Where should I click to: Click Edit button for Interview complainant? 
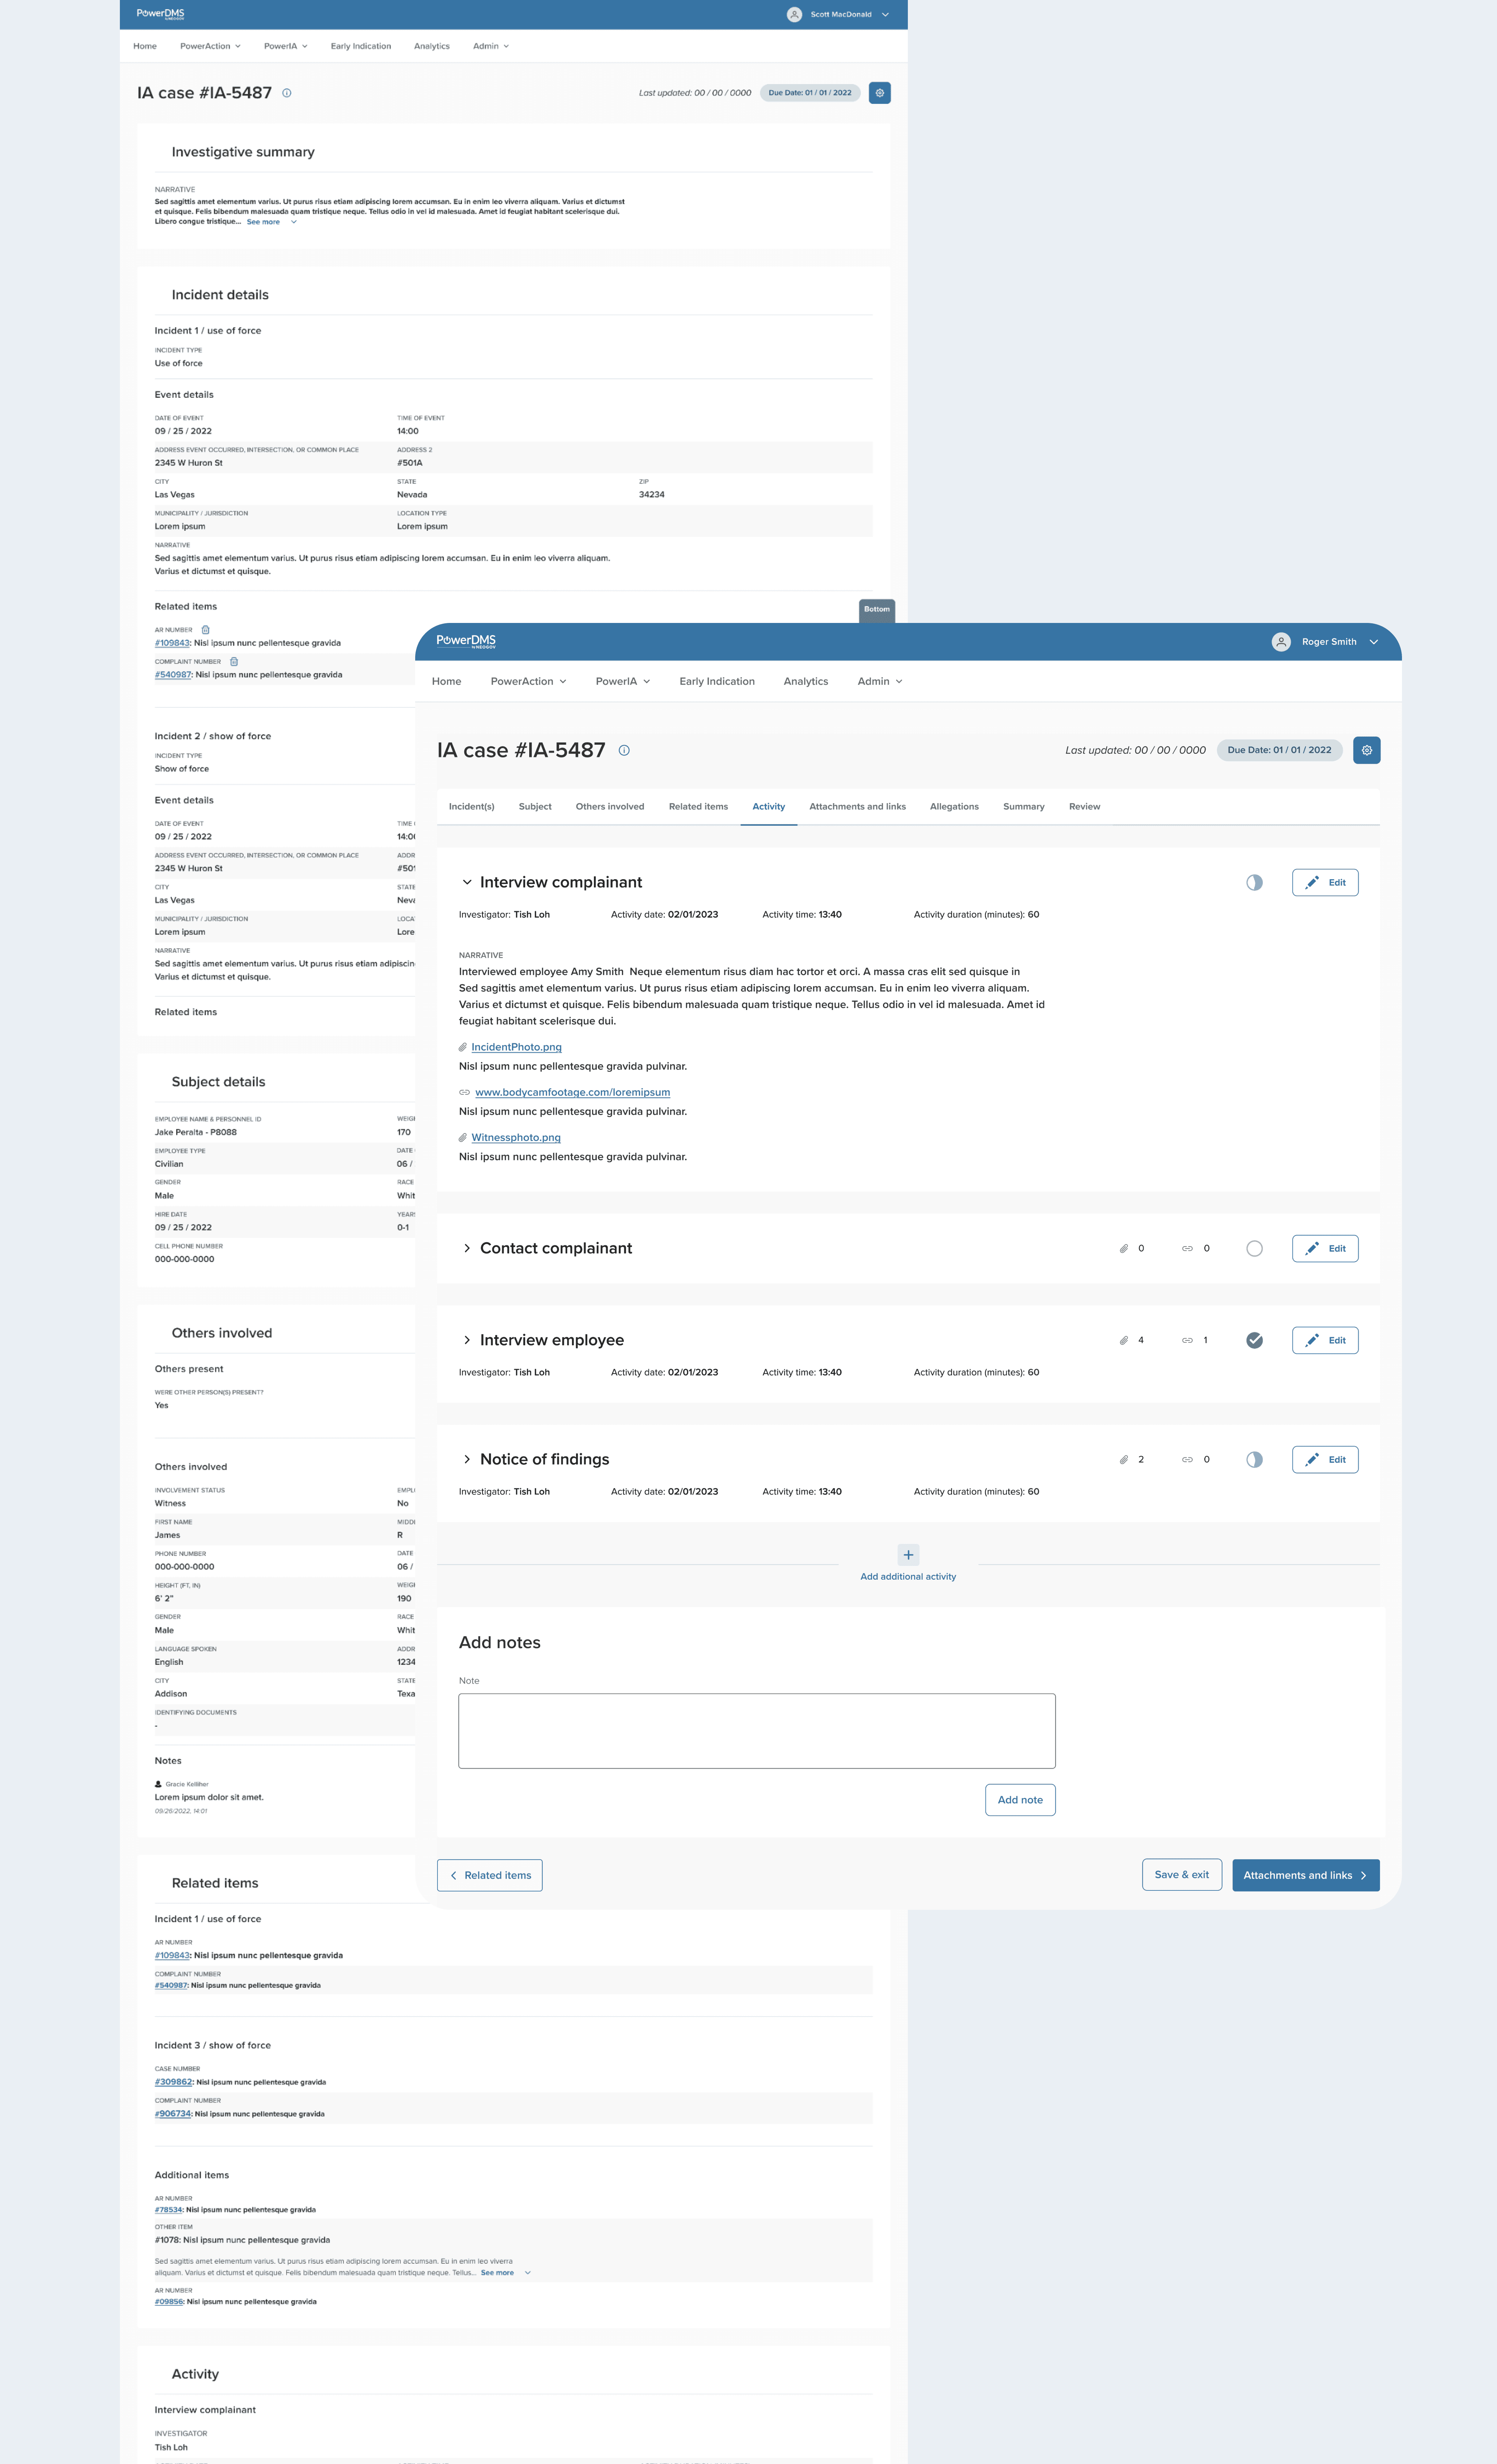[x=1325, y=882]
